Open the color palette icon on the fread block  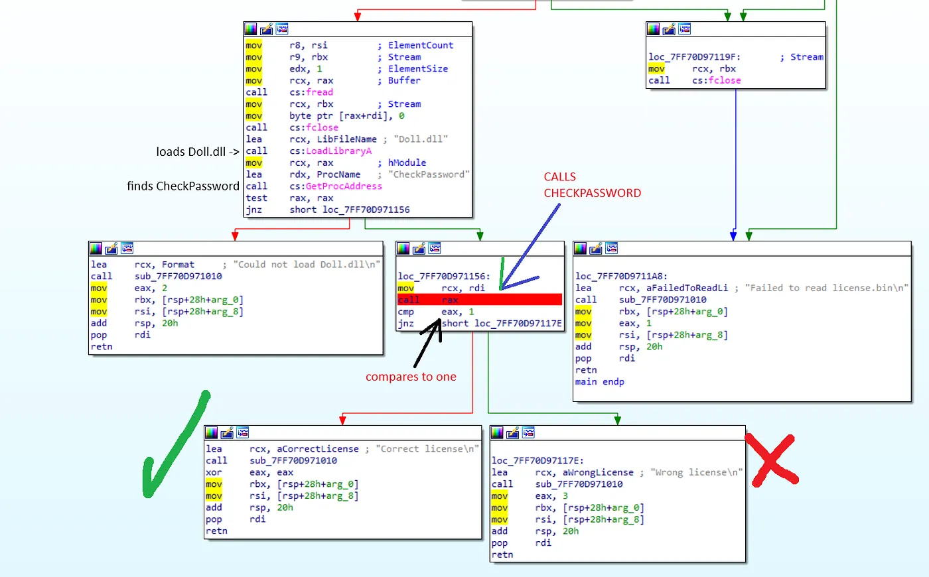[250, 29]
